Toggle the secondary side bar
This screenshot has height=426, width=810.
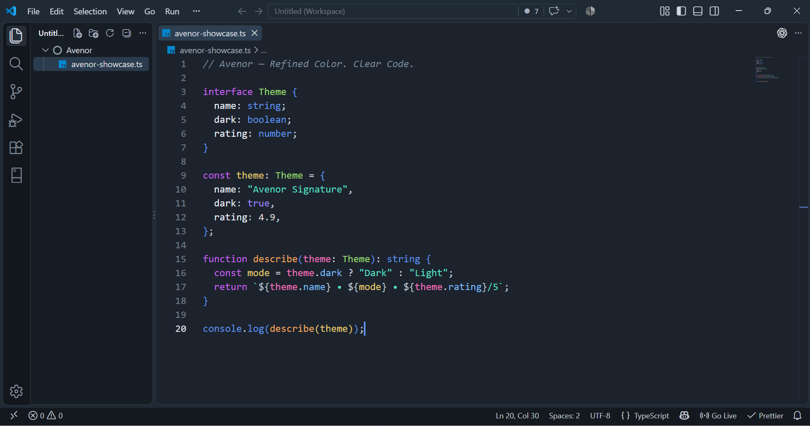pos(715,11)
